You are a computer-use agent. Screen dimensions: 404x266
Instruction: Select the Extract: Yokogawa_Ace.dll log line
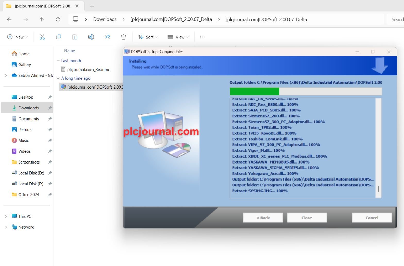tap(265, 174)
